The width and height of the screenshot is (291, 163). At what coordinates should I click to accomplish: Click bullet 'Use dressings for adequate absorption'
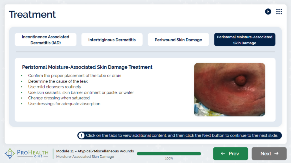point(64,104)
